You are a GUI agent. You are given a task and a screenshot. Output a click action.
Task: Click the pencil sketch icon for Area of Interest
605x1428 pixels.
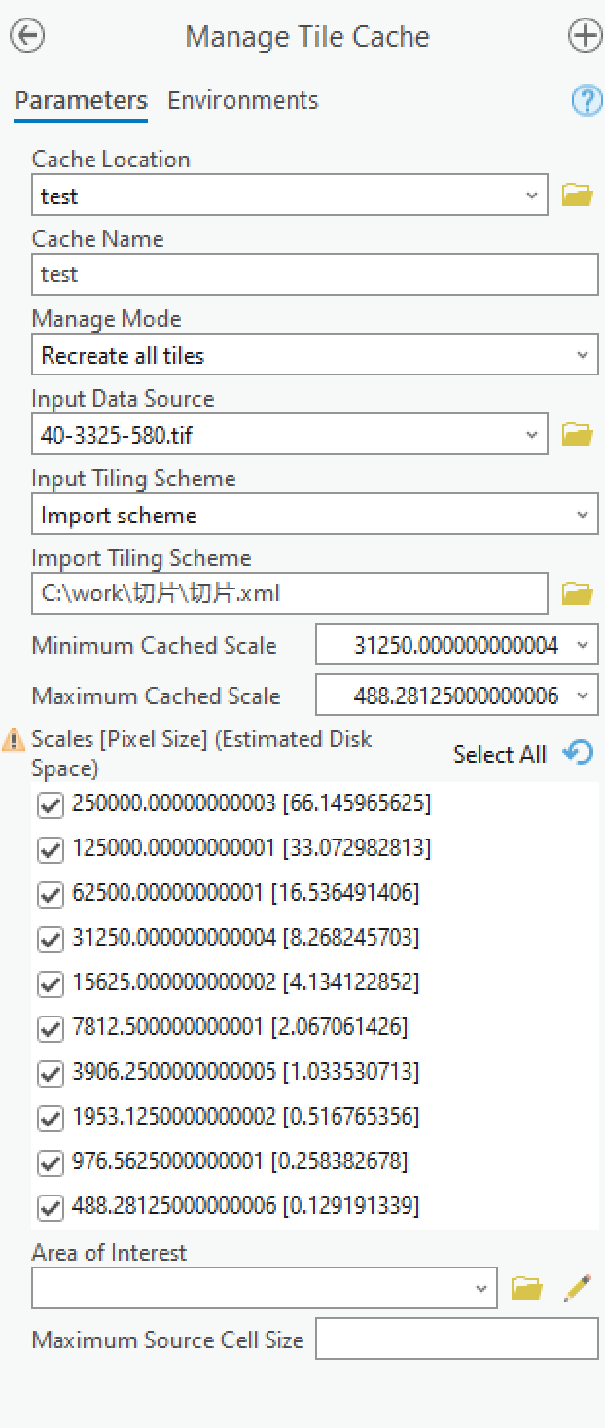(x=578, y=1289)
